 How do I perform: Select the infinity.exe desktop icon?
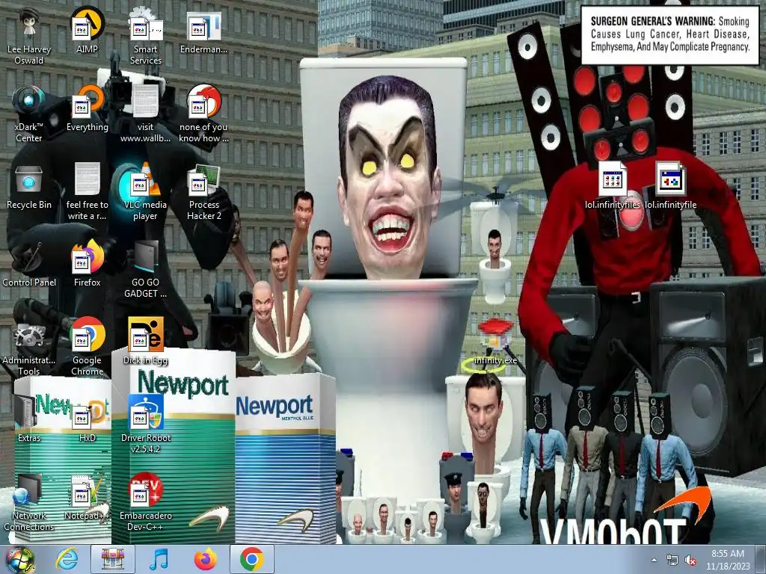click(x=495, y=342)
